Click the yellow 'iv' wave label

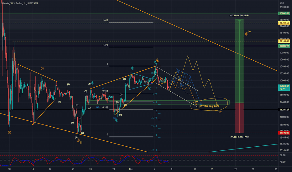tap(249, 32)
